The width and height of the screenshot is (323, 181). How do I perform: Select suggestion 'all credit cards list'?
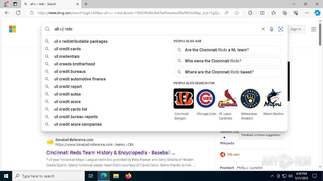(x=70, y=109)
